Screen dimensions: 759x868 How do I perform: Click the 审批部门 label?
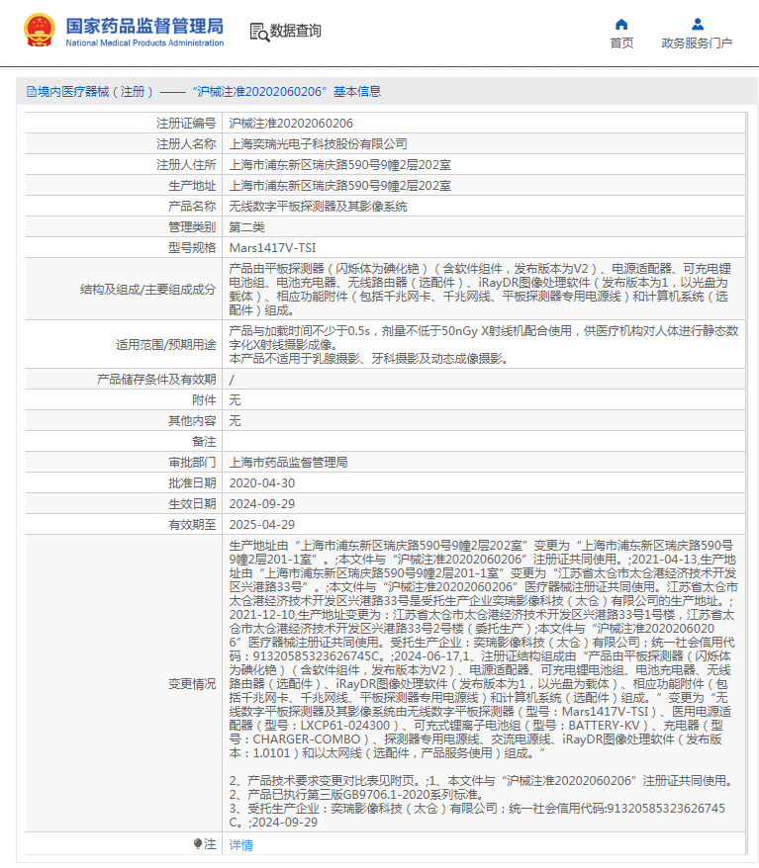tap(192, 463)
